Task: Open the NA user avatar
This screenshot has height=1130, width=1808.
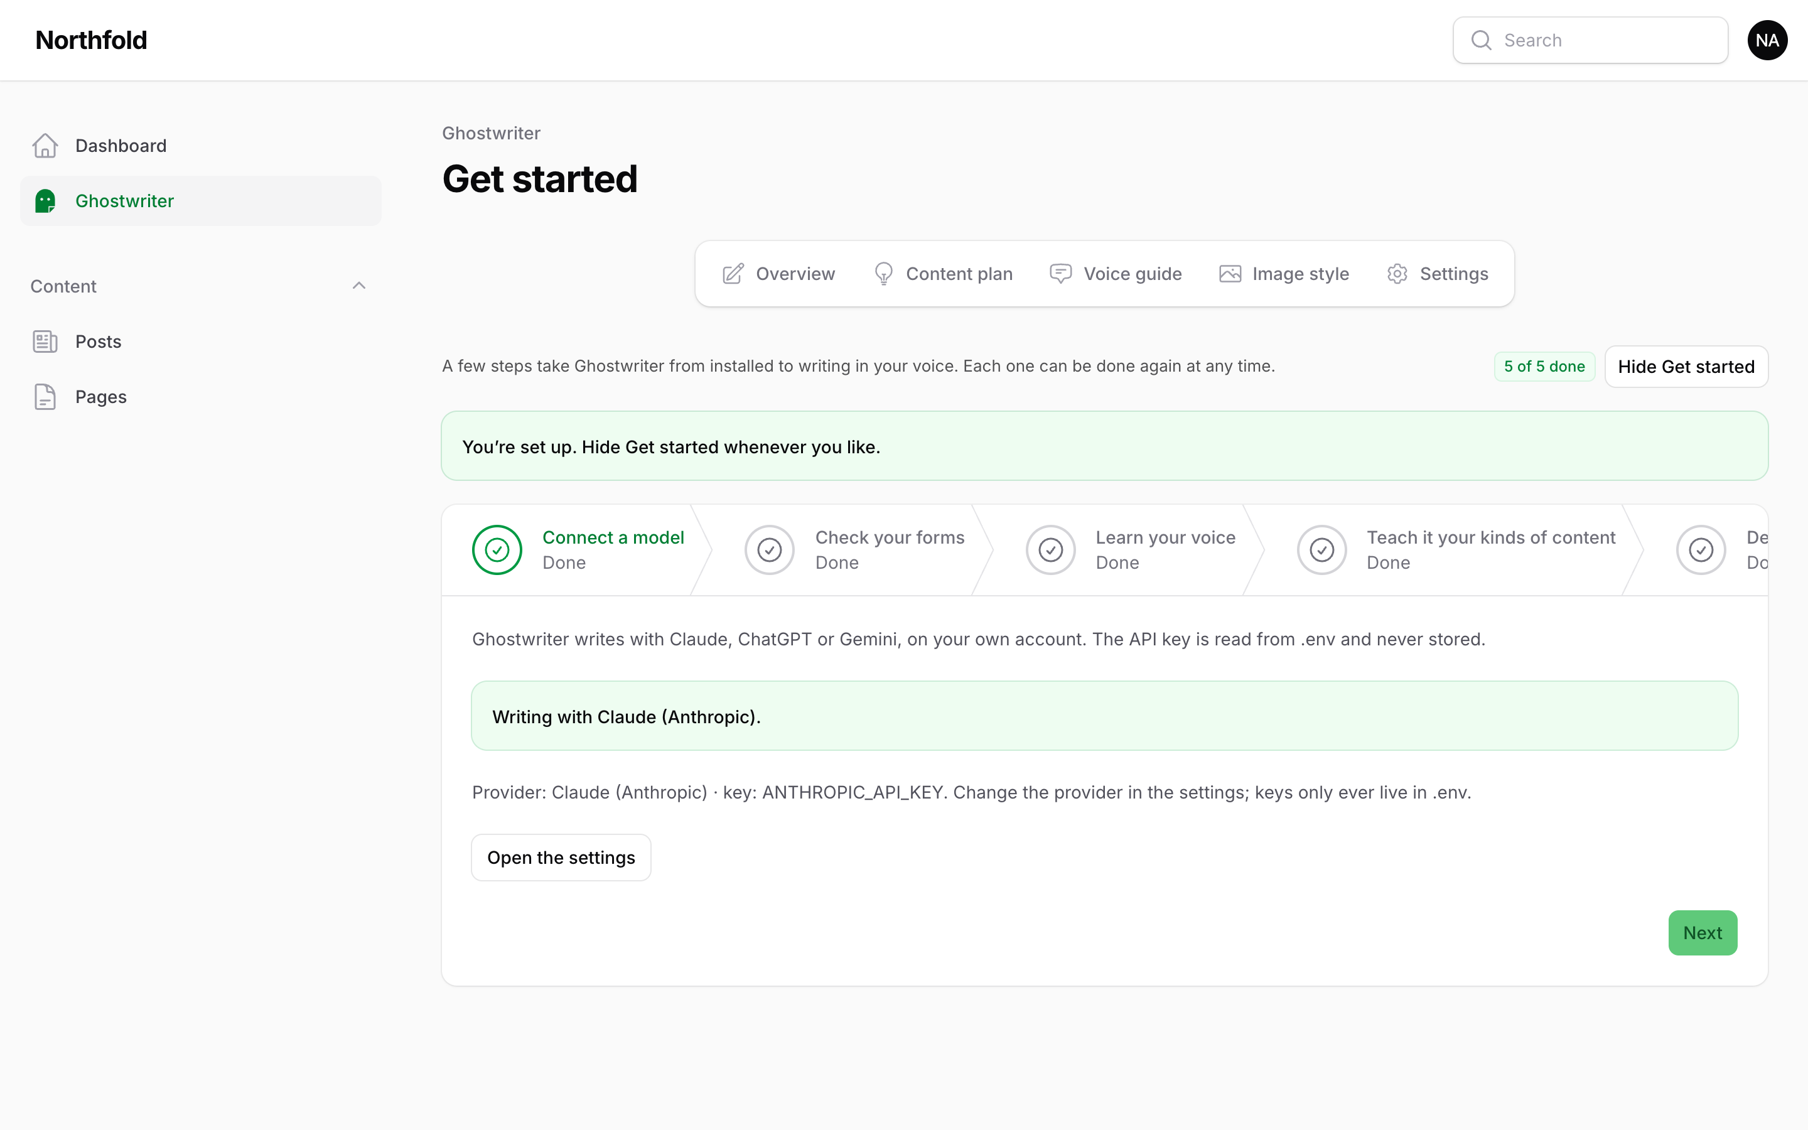Action: [1767, 40]
